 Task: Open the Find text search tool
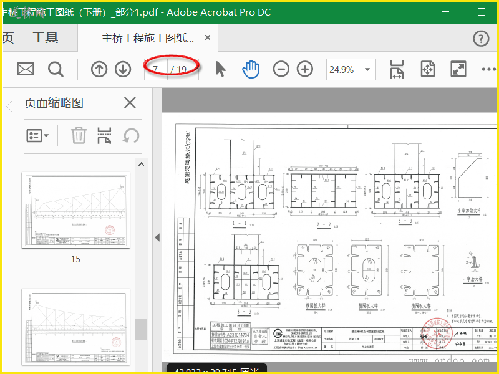[x=56, y=69]
